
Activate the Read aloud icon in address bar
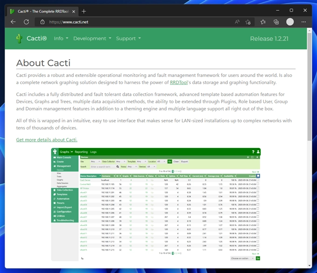tap(237, 22)
